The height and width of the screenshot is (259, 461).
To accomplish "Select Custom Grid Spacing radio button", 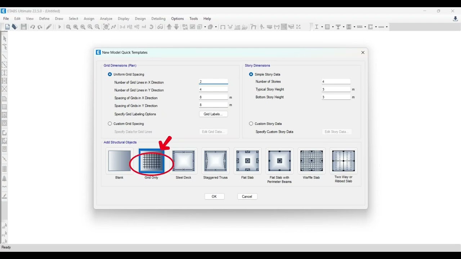I will tap(110, 124).
